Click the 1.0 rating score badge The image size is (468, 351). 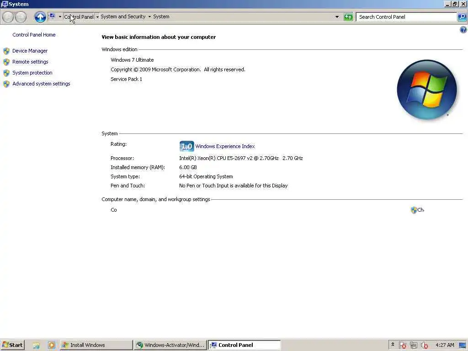(186, 146)
